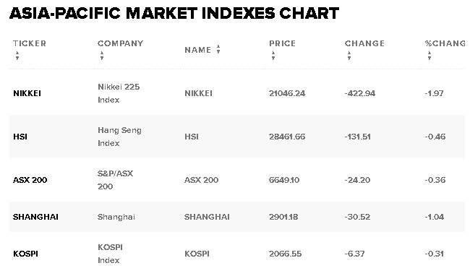Select Nikkei price 21046.24
The image size is (470, 271).
pyautogui.click(x=287, y=93)
